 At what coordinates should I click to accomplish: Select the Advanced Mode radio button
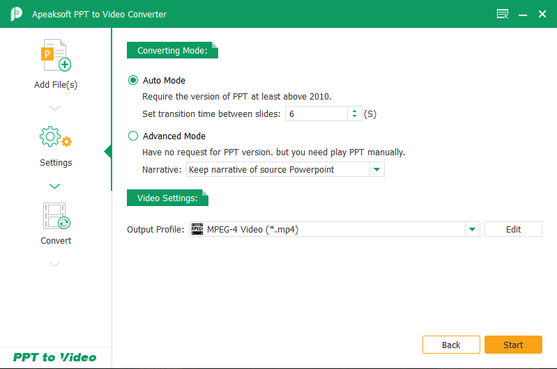tap(133, 136)
